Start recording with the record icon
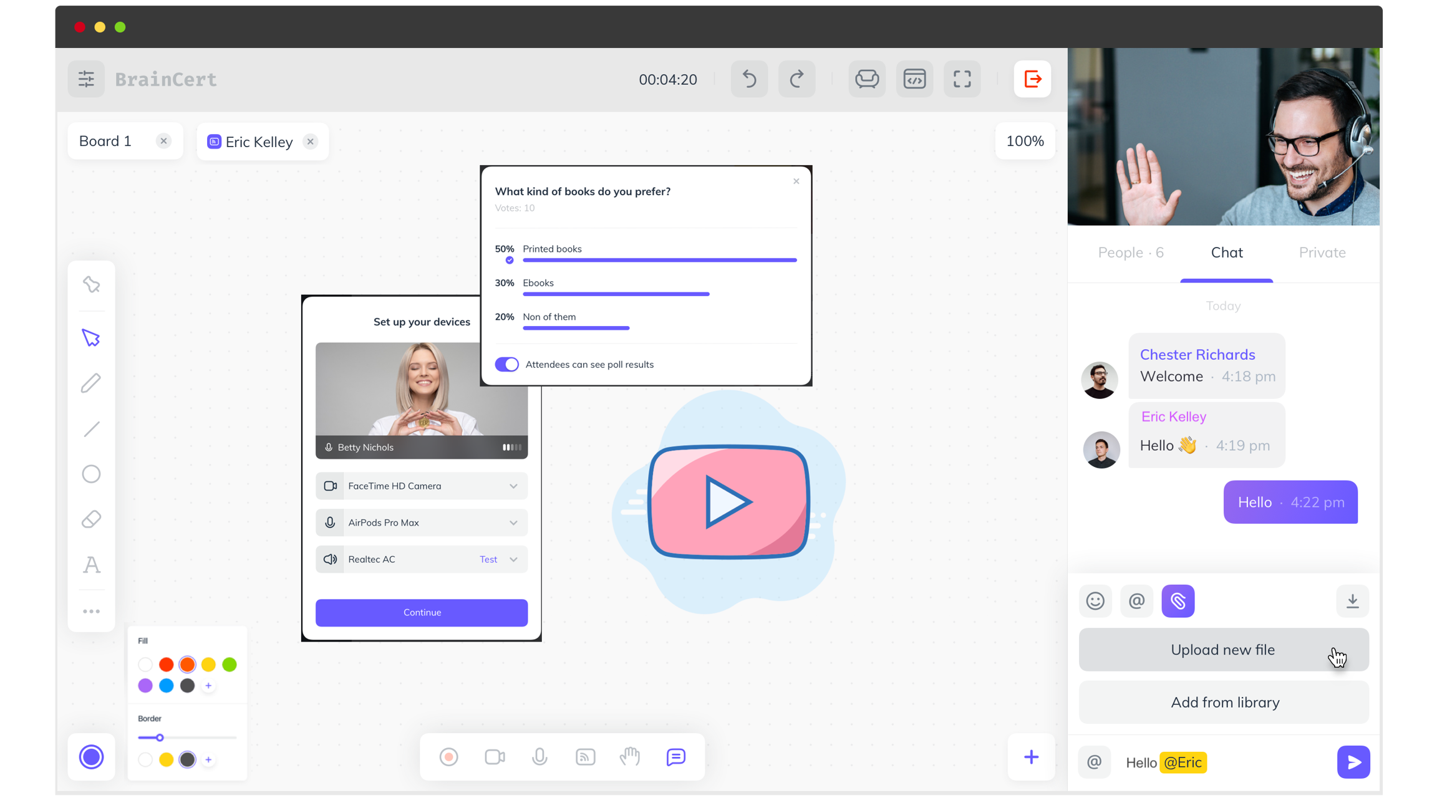 click(448, 757)
